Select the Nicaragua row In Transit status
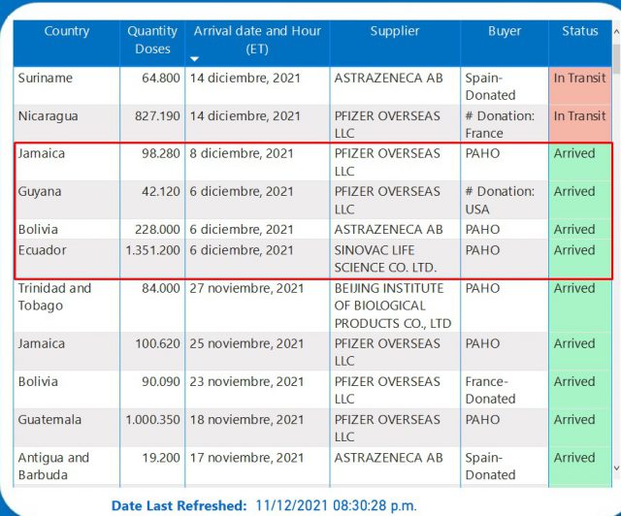The height and width of the screenshot is (516, 621). pos(579,116)
